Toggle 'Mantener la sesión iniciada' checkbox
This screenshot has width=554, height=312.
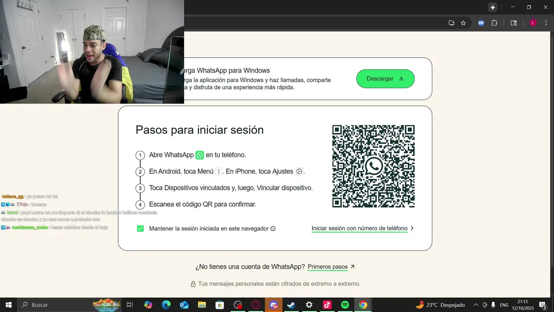click(140, 228)
